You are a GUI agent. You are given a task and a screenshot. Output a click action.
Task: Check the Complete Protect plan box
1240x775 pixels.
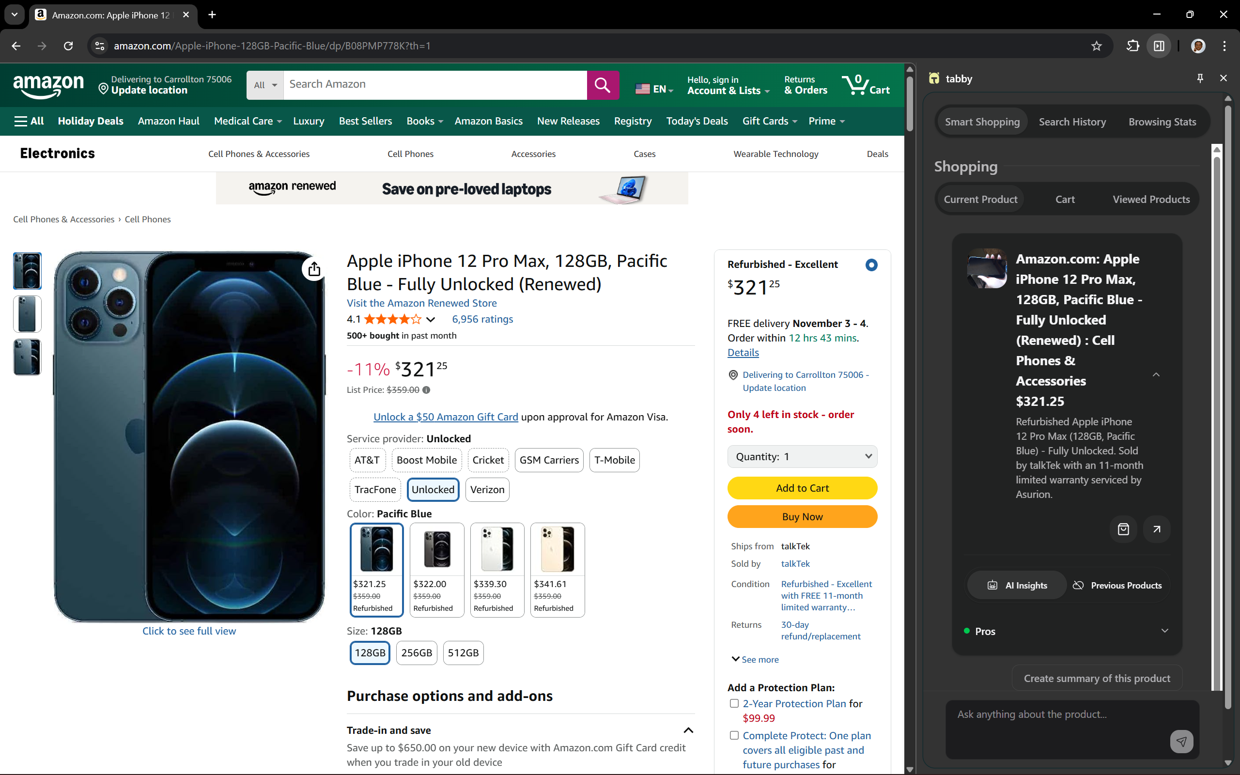point(734,735)
